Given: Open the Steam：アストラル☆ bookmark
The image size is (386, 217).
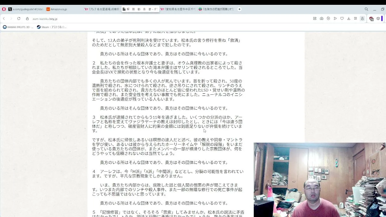Looking at the screenshot, I should pos(52,27).
